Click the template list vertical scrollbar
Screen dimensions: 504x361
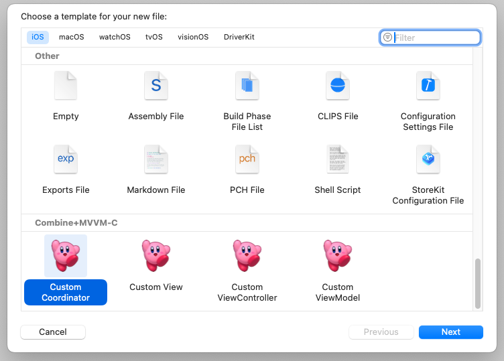(x=478, y=283)
